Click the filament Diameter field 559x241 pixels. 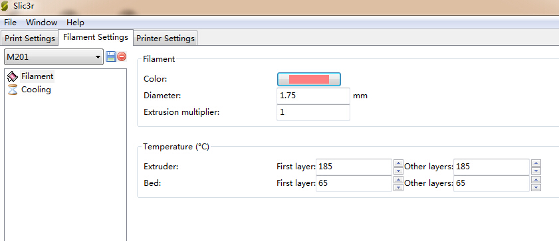pyautogui.click(x=313, y=96)
